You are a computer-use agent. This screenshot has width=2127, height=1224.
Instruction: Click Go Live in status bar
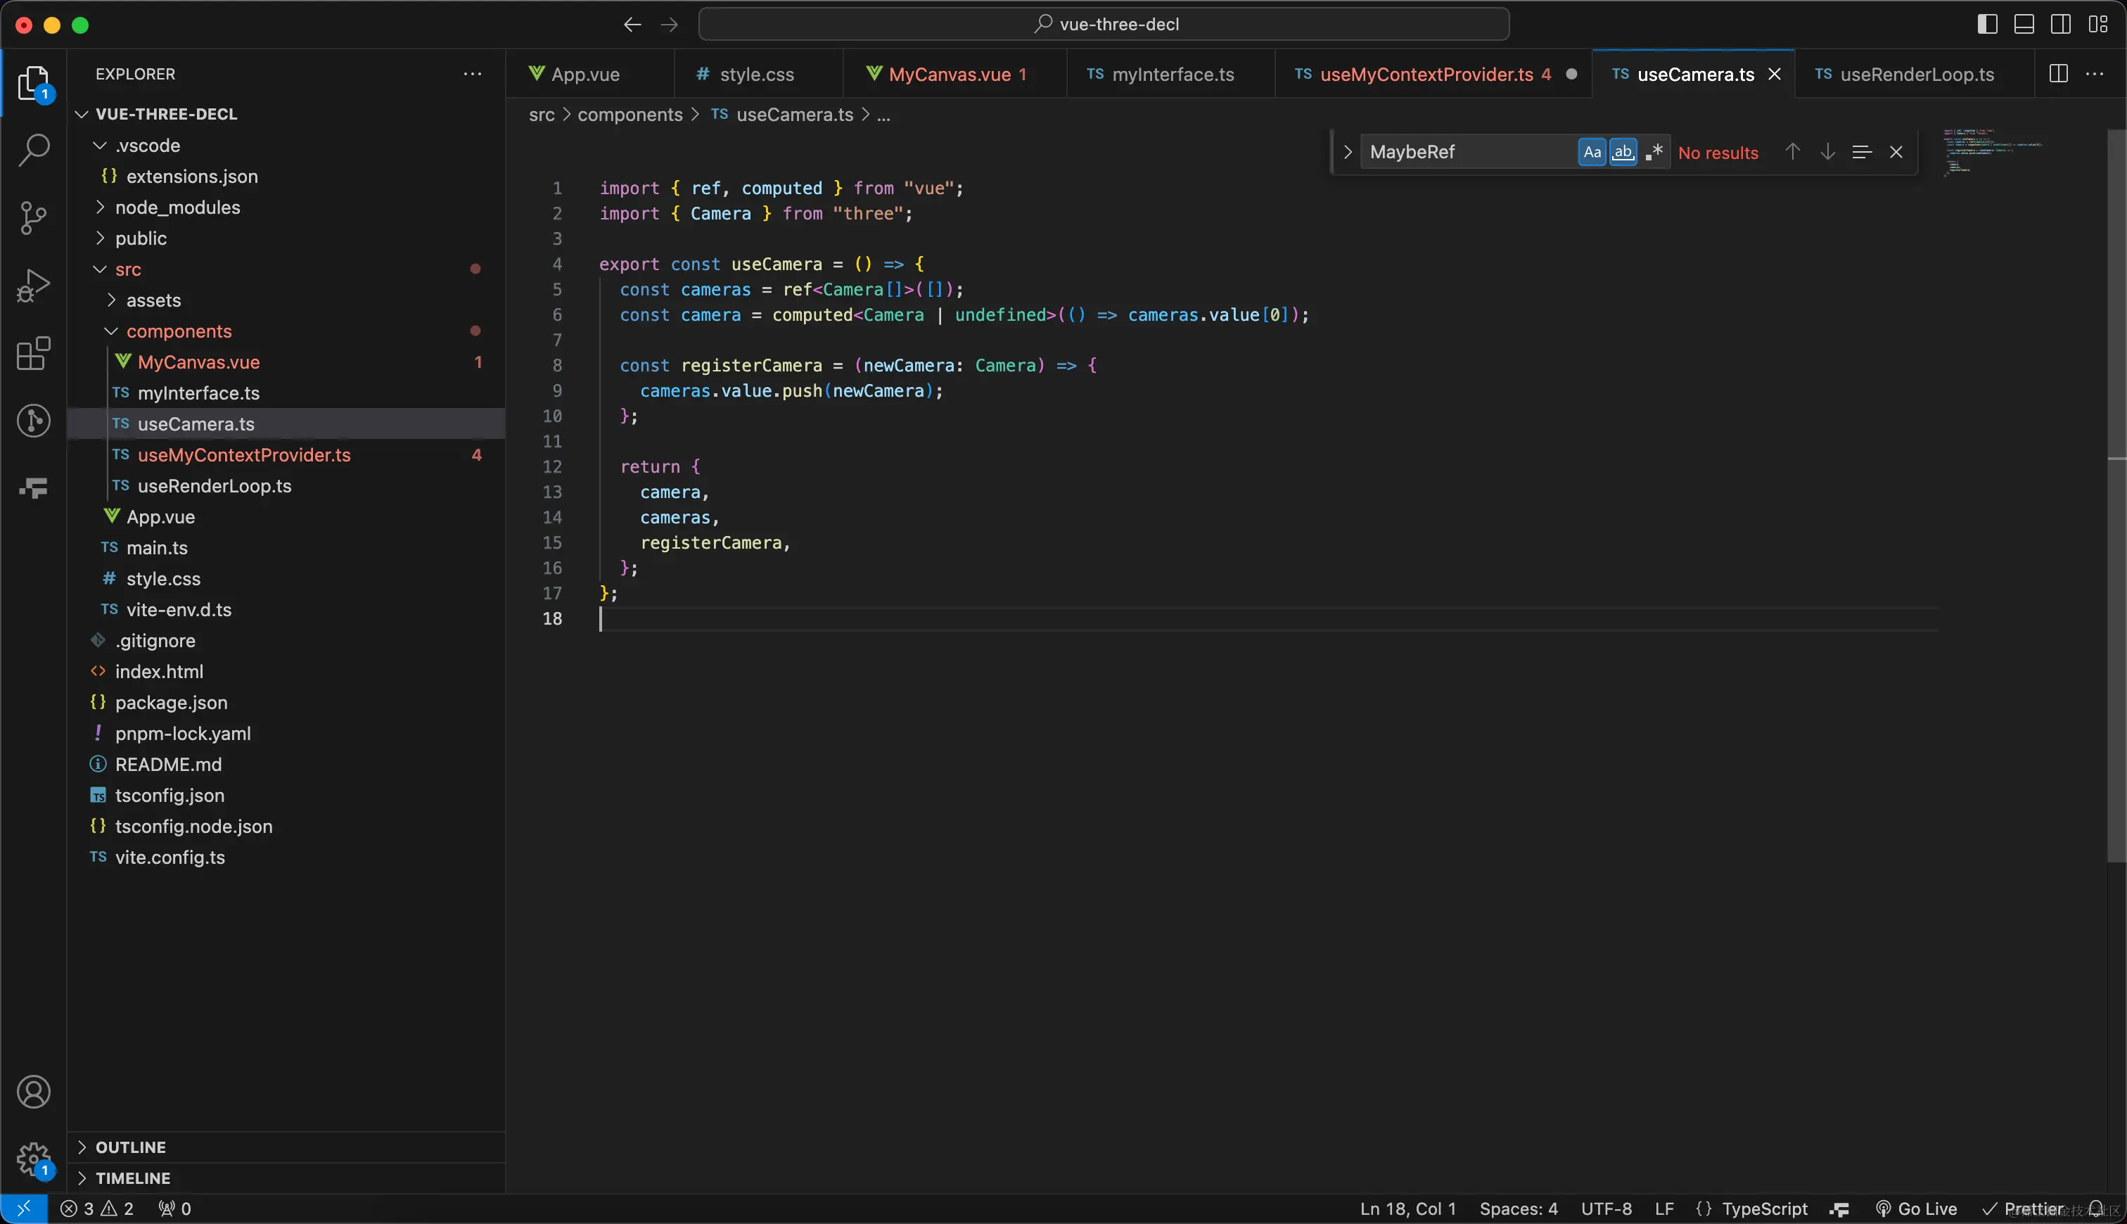click(x=1917, y=1208)
